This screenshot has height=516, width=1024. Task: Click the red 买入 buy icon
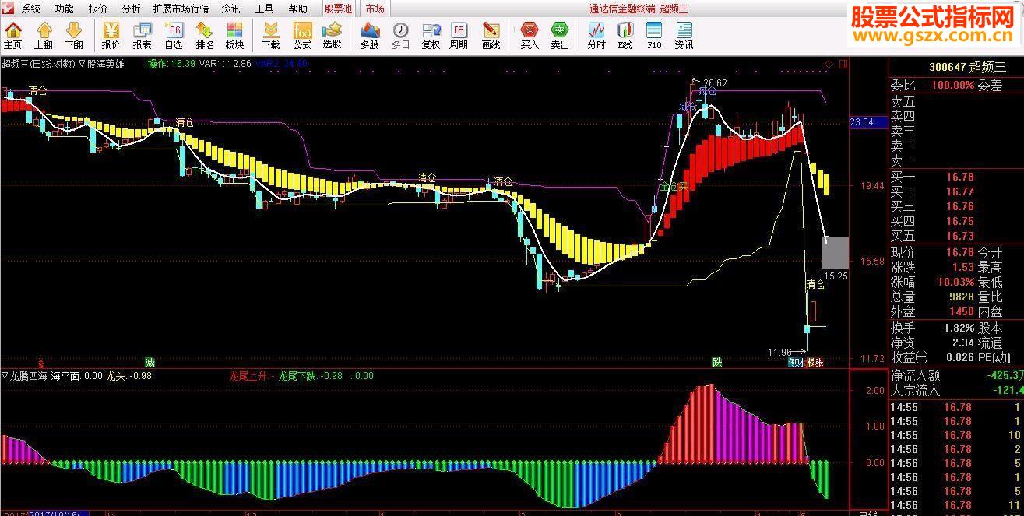(x=530, y=36)
